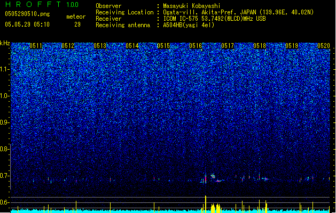Click the Receiving antenna label

[x=123, y=25]
